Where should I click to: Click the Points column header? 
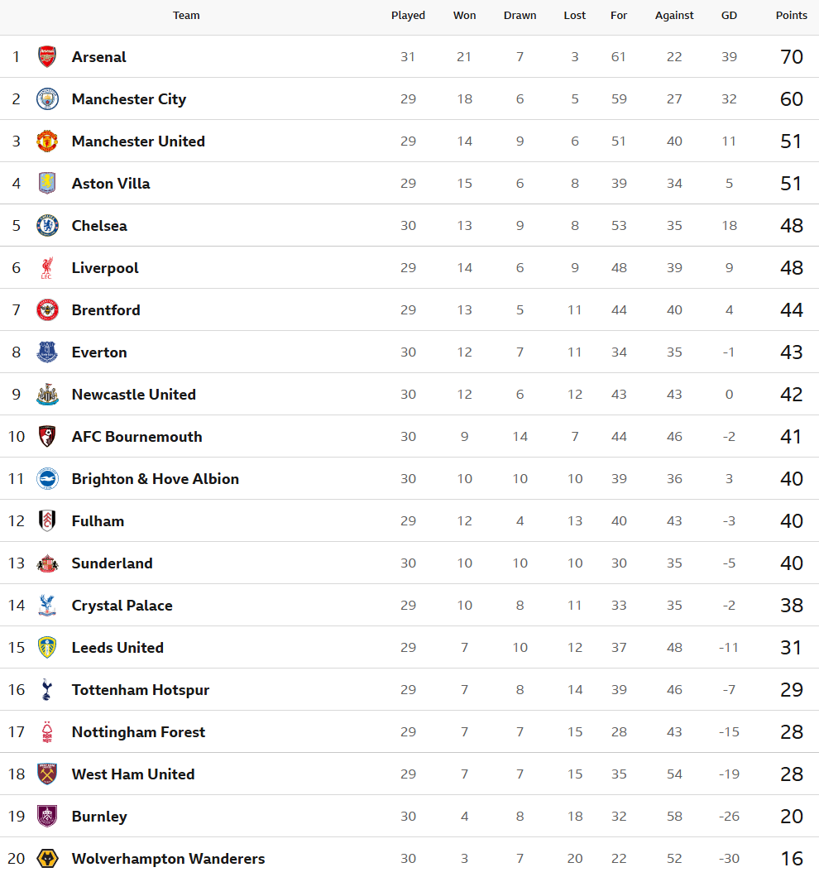[791, 16]
